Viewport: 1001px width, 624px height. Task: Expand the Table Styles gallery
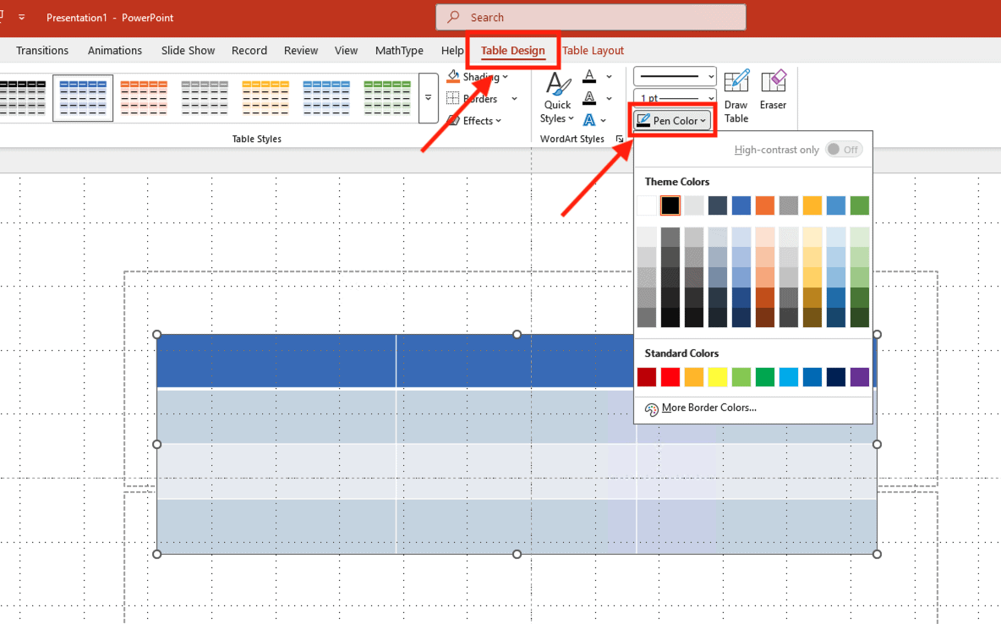(x=429, y=98)
